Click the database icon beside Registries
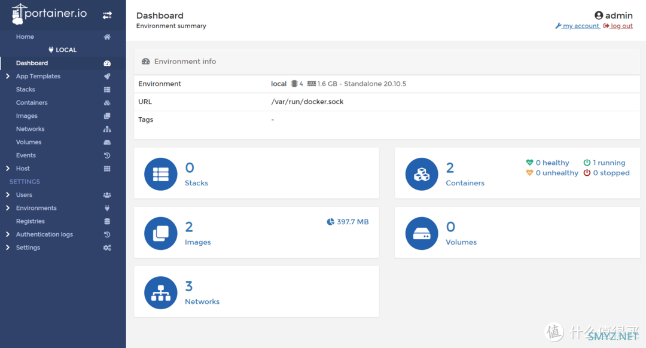This screenshot has width=646, height=348. pos(107,221)
